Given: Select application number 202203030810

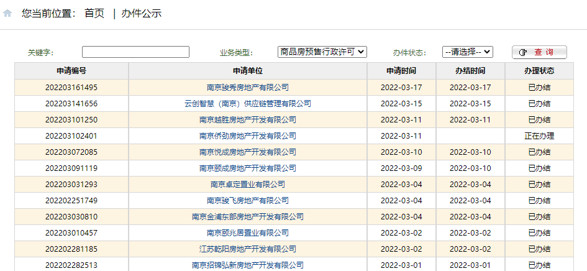Looking at the screenshot, I should (x=71, y=217).
